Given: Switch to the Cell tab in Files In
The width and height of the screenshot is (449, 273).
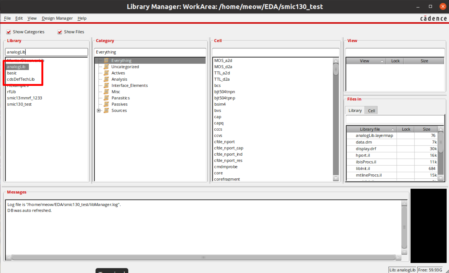Looking at the screenshot, I should (x=371, y=110).
